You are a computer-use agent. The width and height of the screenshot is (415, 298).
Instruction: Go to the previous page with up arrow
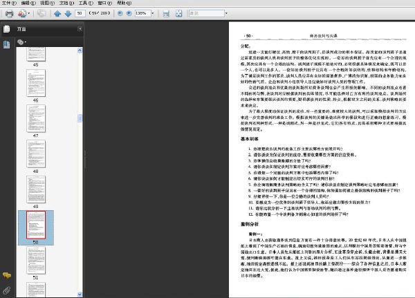tap(57, 13)
